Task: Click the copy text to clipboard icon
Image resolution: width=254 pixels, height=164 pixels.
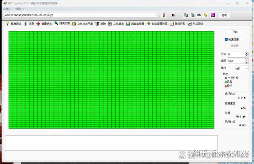Action: coord(186,15)
